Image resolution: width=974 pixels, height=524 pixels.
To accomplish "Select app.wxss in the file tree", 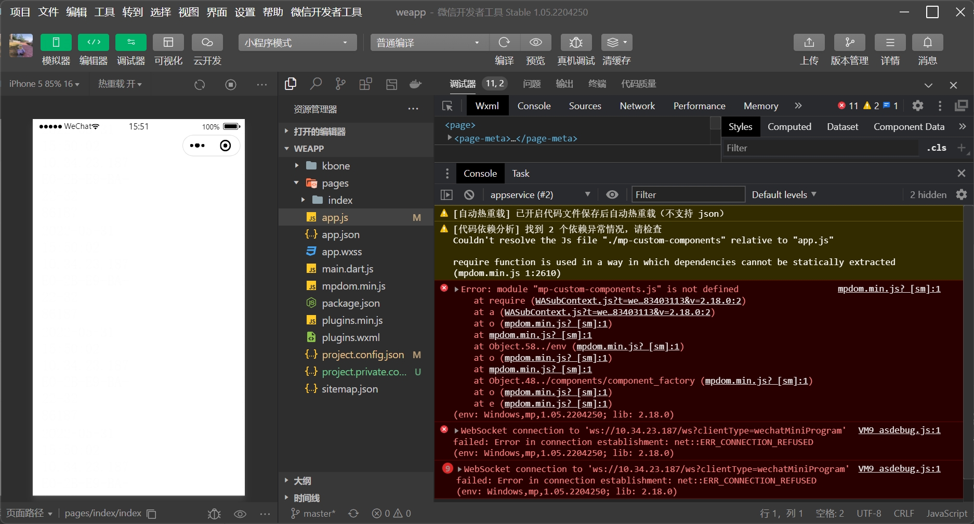I will [x=341, y=252].
